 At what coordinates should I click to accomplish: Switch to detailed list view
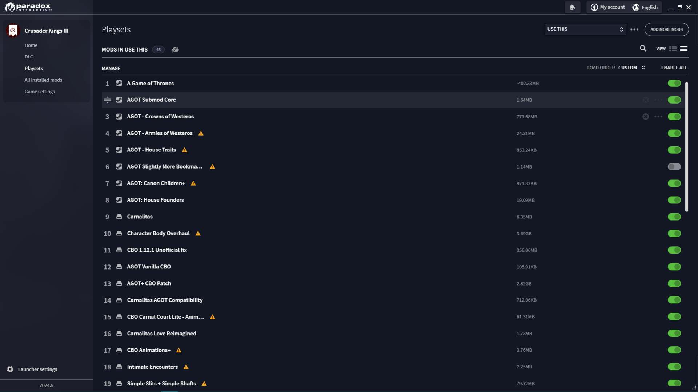(x=673, y=49)
